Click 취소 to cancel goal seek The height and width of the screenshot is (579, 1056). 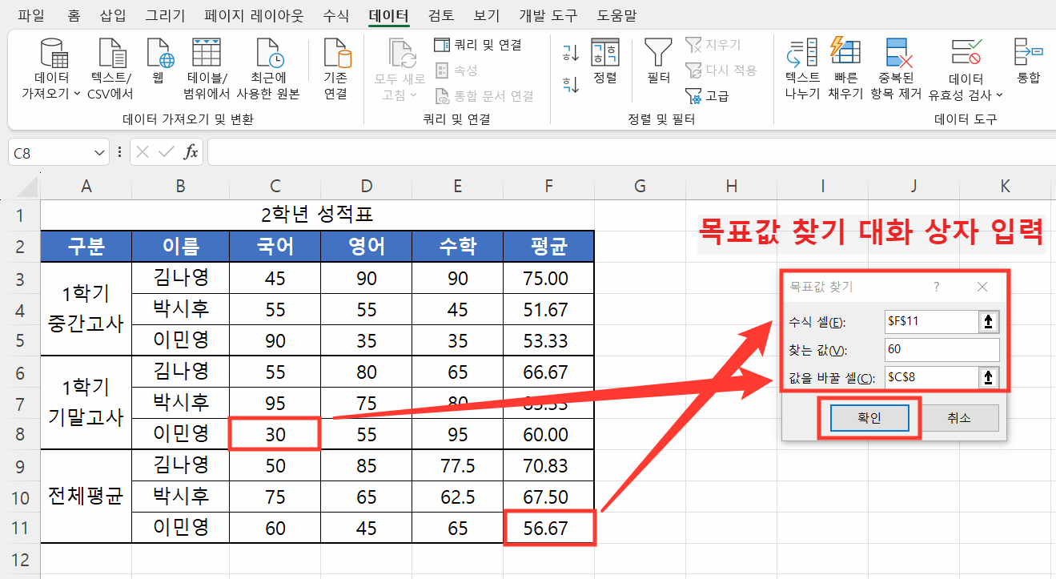(960, 417)
